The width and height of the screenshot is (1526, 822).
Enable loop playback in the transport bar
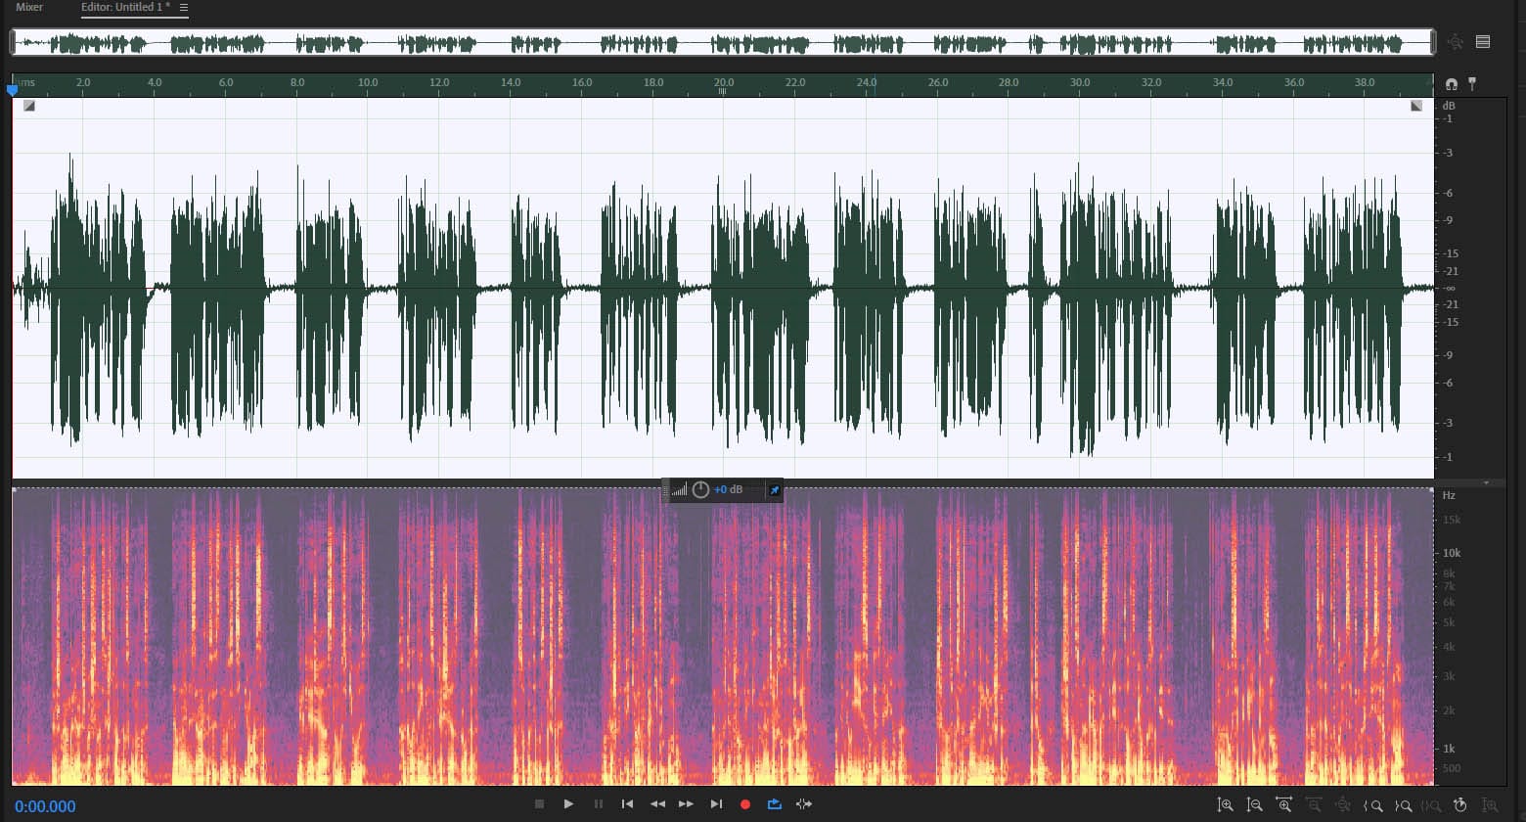(774, 803)
